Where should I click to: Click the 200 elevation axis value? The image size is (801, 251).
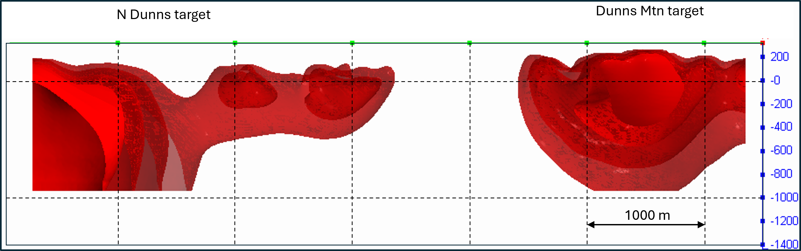tap(780, 57)
